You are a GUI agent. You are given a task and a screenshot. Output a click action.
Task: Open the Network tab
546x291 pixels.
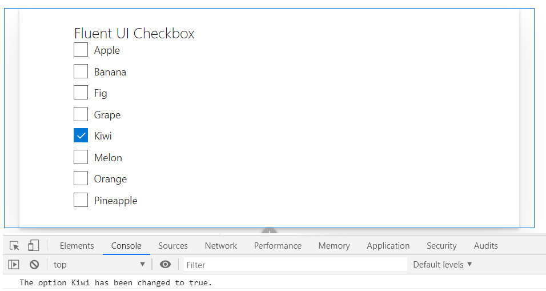221,246
